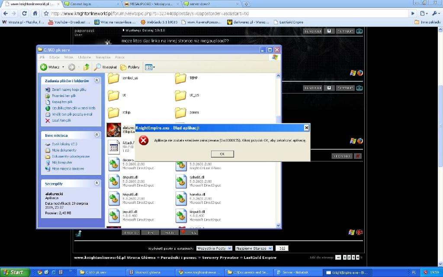443x277 pixels.
Task: Open the Wszystkie Posty dropdown
Action: [214, 248]
